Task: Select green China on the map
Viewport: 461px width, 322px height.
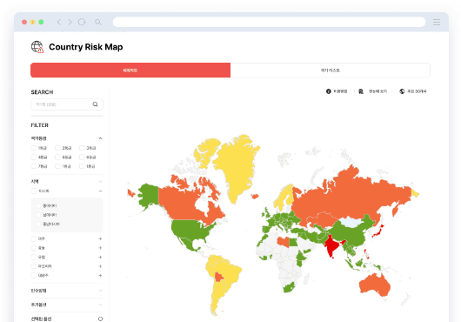Action: [351, 235]
